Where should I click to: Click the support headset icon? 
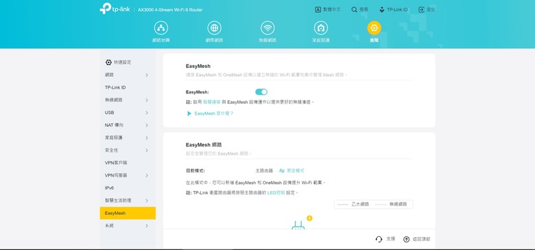[379, 239]
